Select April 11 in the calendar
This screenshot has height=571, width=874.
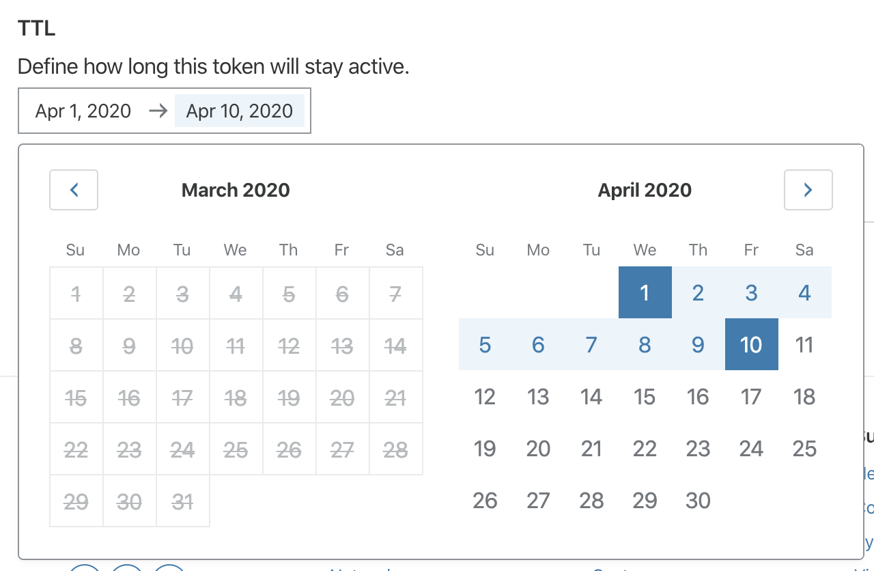tap(804, 344)
